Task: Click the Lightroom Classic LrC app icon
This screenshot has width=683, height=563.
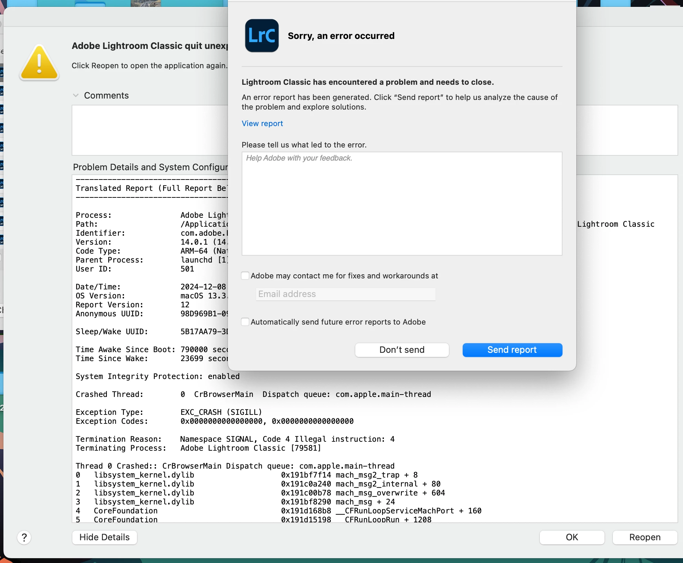Action: (262, 35)
